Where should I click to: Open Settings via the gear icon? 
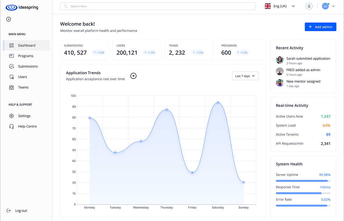[11, 116]
